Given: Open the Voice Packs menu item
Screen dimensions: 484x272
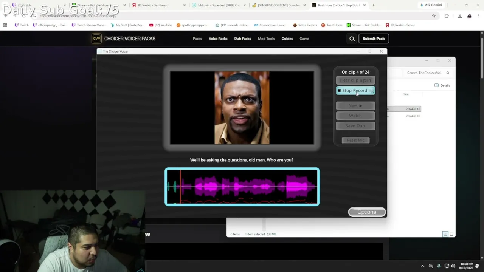Looking at the screenshot, I should tap(218, 39).
